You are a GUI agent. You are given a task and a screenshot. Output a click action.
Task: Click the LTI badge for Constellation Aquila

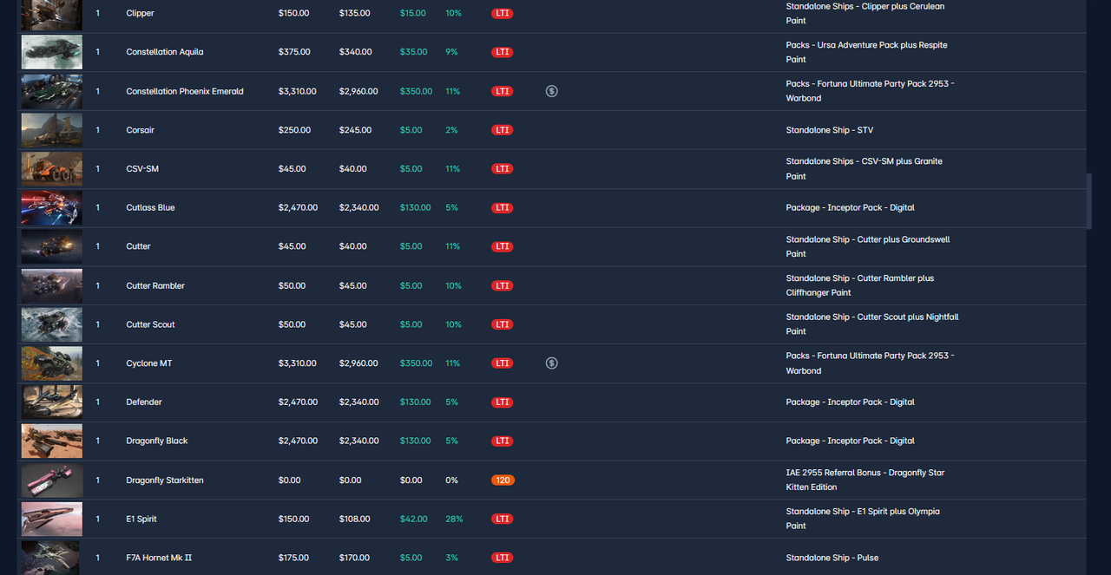pos(502,52)
